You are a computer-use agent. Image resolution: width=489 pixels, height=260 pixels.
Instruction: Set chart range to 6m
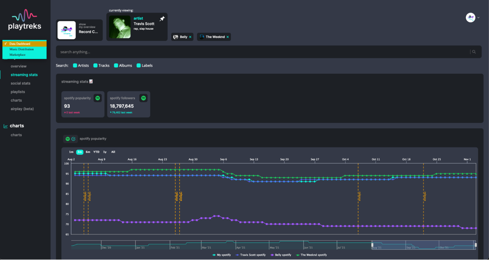tap(88, 152)
